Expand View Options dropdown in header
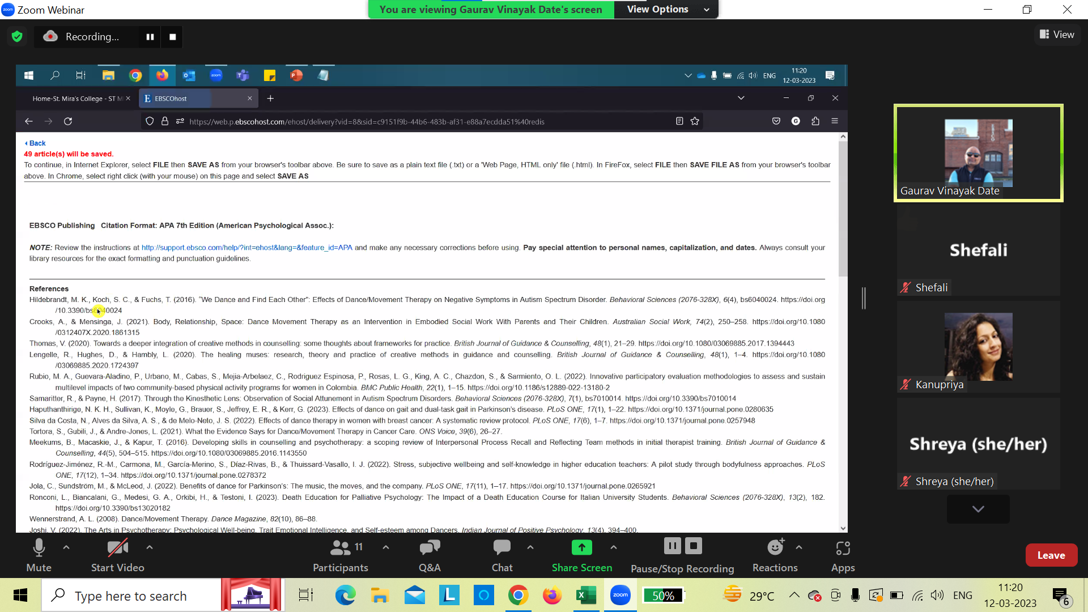Image resolution: width=1088 pixels, height=612 pixels. tap(705, 9)
